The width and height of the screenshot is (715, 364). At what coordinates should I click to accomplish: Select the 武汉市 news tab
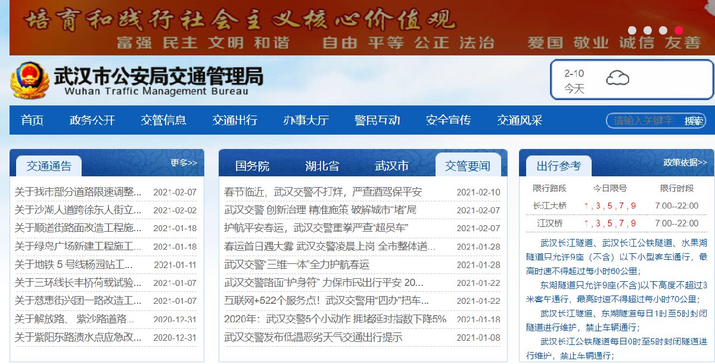pyautogui.click(x=391, y=166)
